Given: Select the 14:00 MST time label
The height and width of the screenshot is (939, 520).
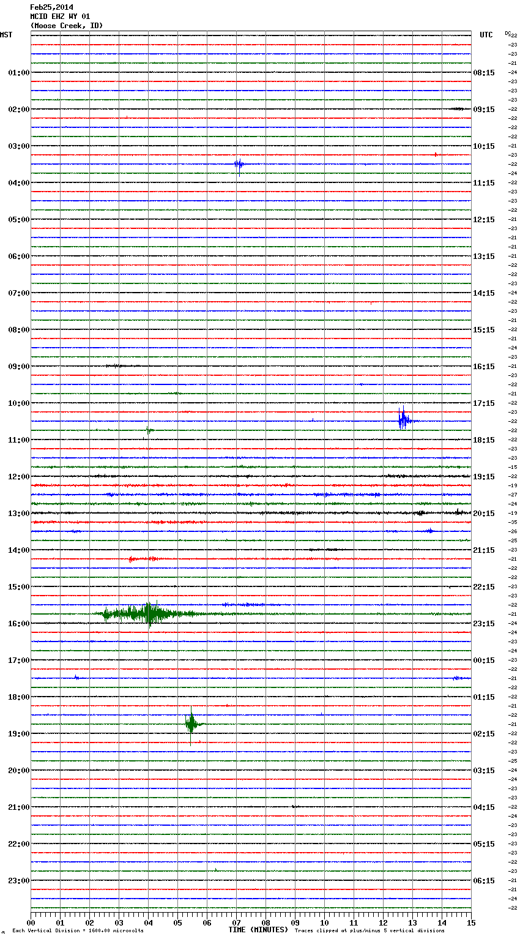Looking at the screenshot, I should click(18, 550).
